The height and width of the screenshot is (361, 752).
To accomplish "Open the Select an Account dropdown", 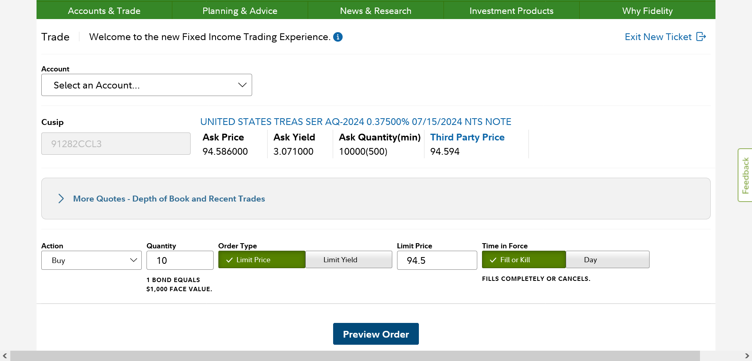I will click(x=147, y=85).
